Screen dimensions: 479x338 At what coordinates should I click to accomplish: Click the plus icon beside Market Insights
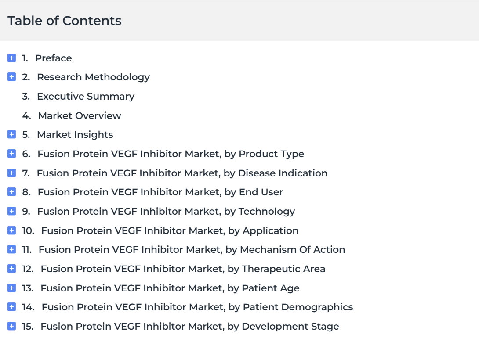[x=11, y=134]
